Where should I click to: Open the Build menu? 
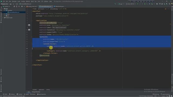[32, 1]
